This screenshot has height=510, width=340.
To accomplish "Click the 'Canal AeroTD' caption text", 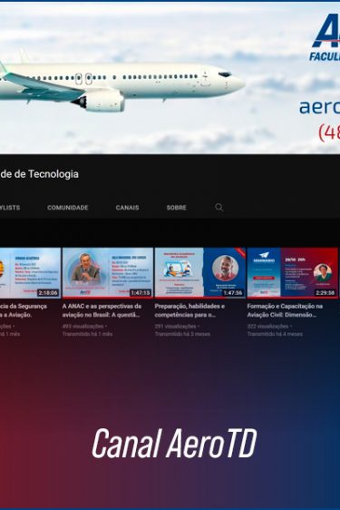I will (x=174, y=443).
